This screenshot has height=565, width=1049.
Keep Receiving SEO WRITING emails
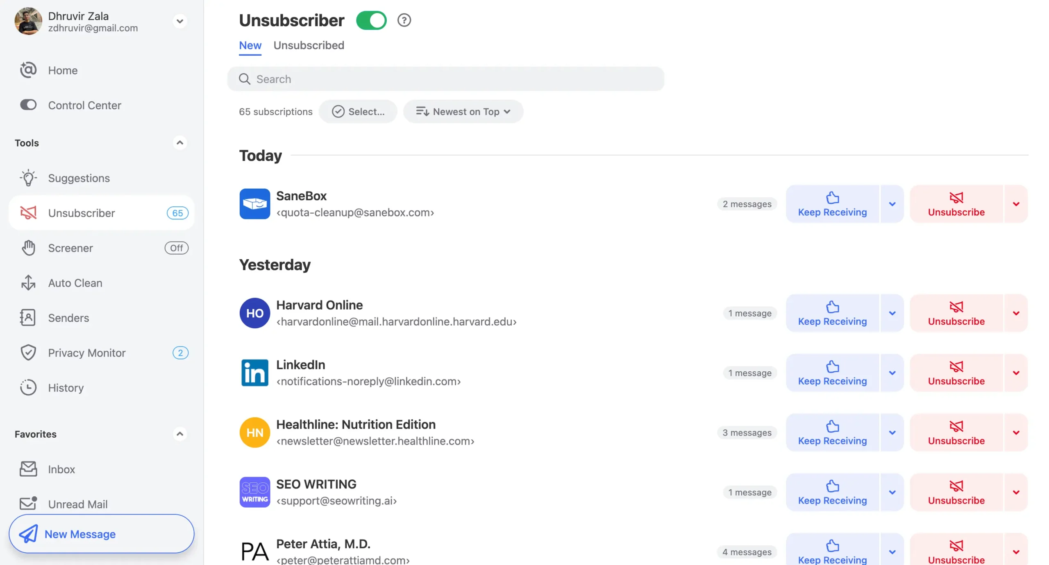(x=832, y=492)
